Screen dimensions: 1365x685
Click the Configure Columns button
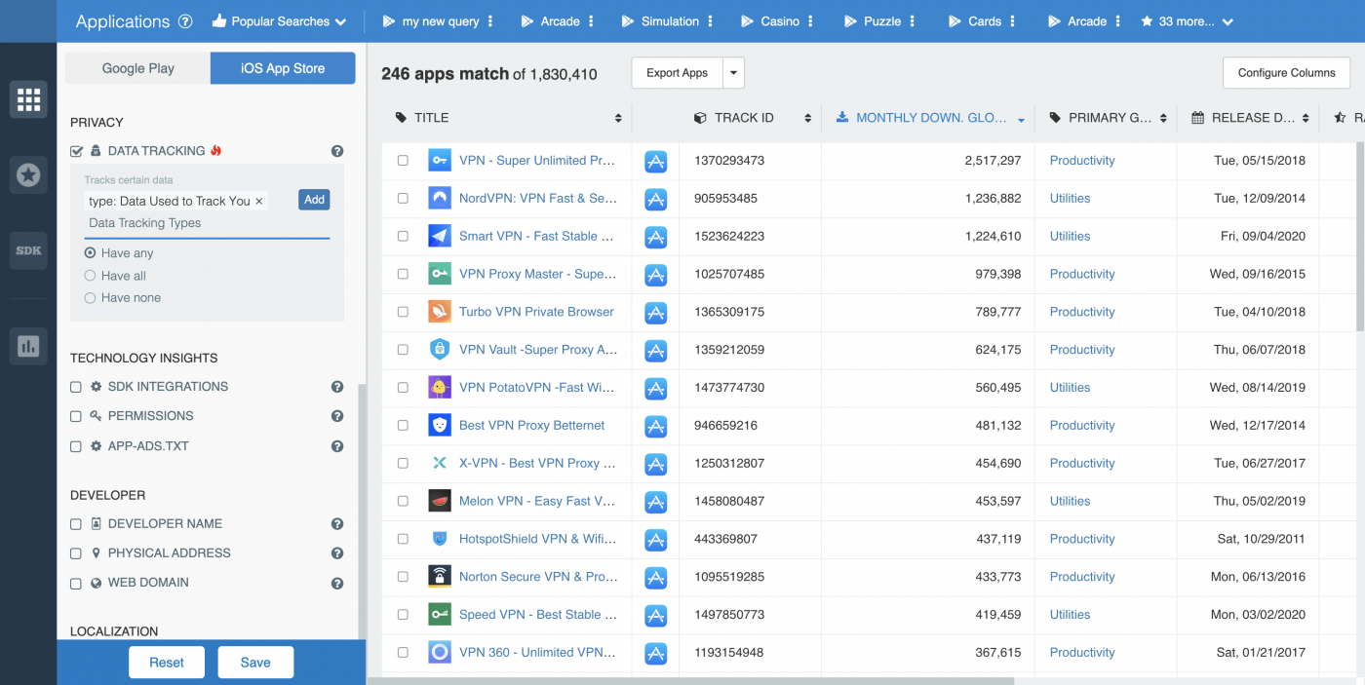[1286, 72]
